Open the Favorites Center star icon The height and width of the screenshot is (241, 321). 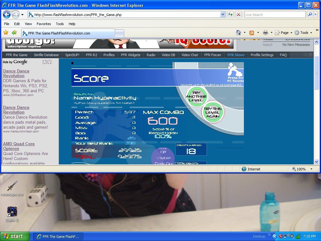point(6,33)
